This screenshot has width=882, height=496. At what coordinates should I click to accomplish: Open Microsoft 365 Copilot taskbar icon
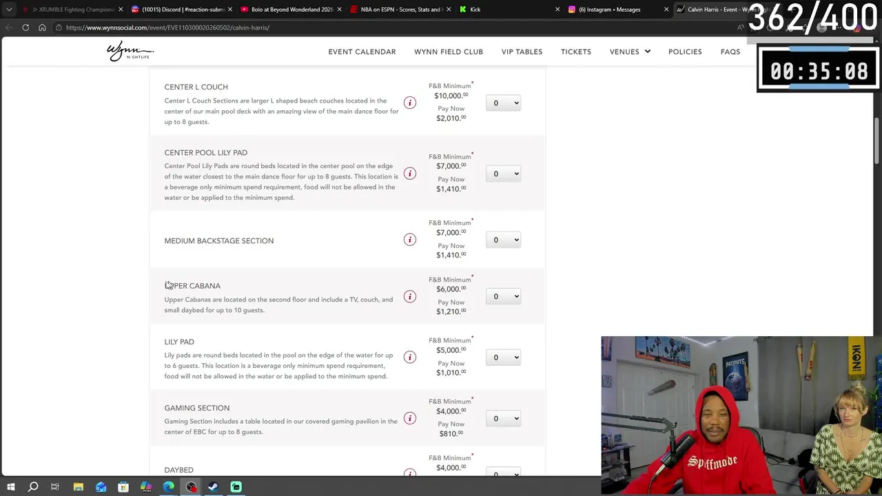(146, 487)
